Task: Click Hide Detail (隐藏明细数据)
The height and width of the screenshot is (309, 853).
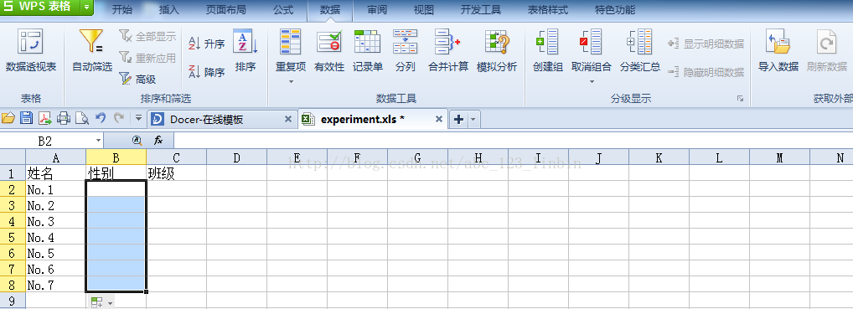Action: [x=706, y=72]
